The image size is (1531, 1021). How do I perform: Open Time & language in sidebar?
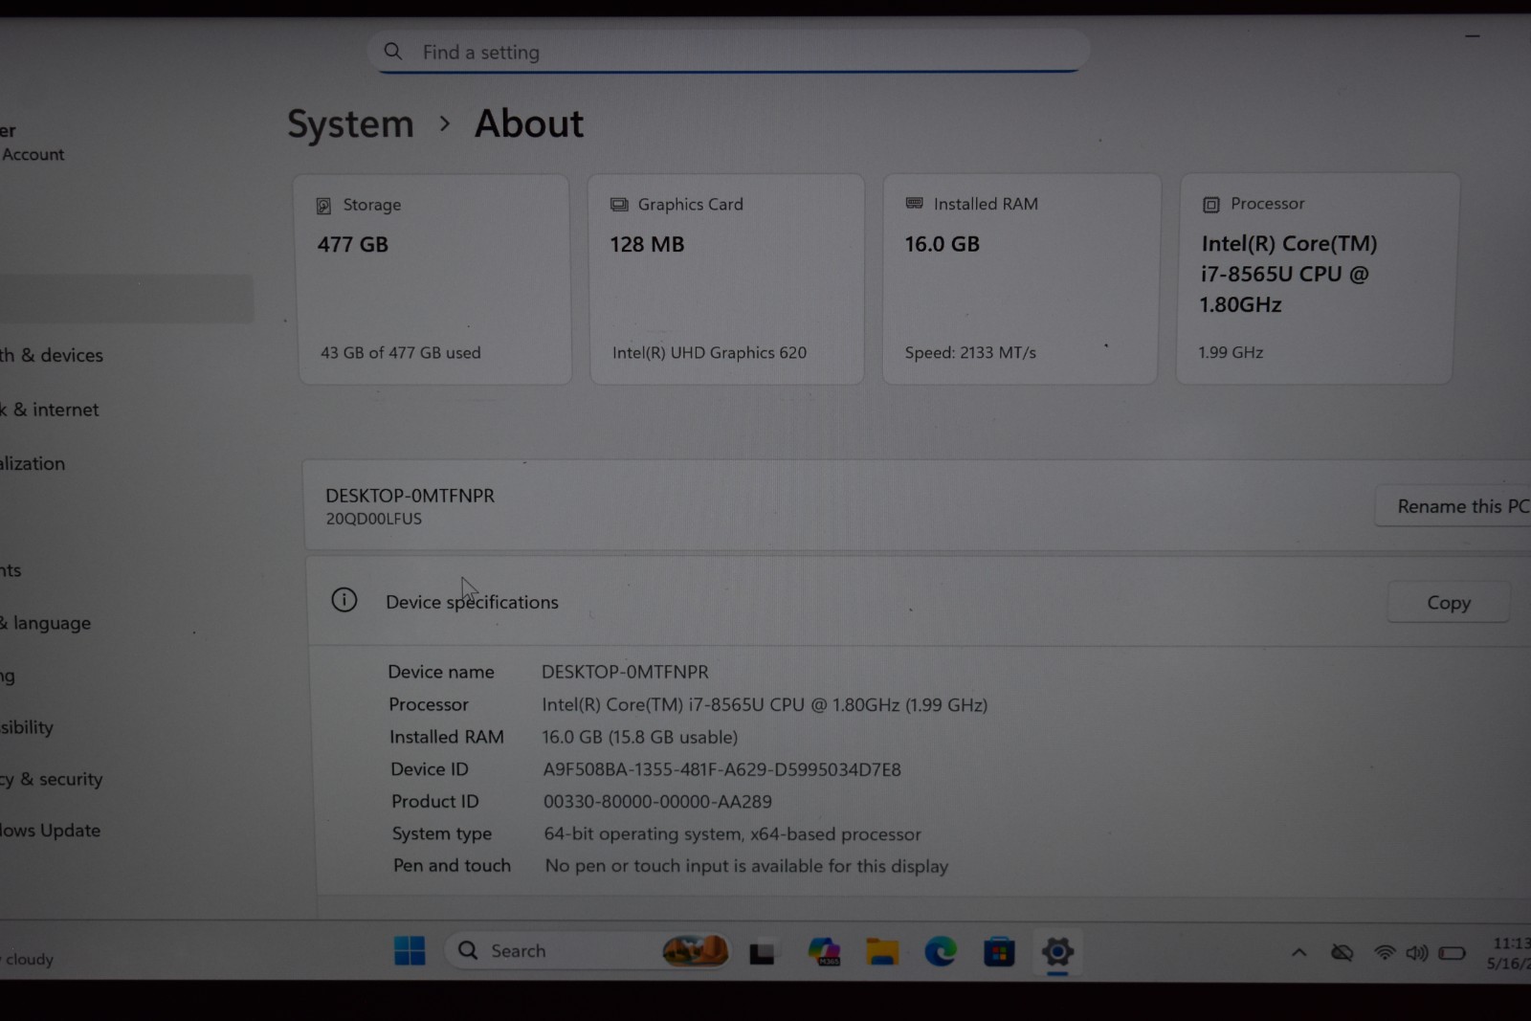click(x=46, y=623)
